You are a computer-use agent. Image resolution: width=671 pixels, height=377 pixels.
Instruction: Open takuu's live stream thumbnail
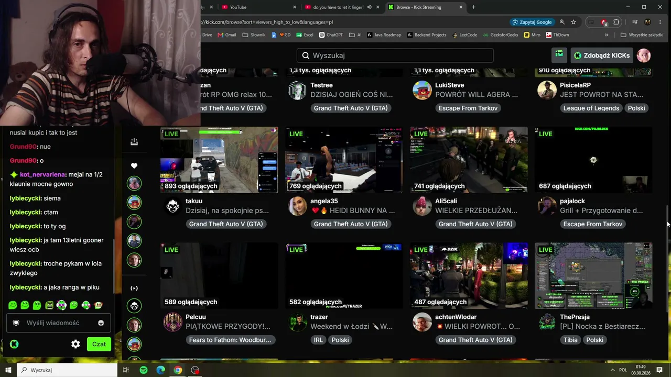coord(219,160)
